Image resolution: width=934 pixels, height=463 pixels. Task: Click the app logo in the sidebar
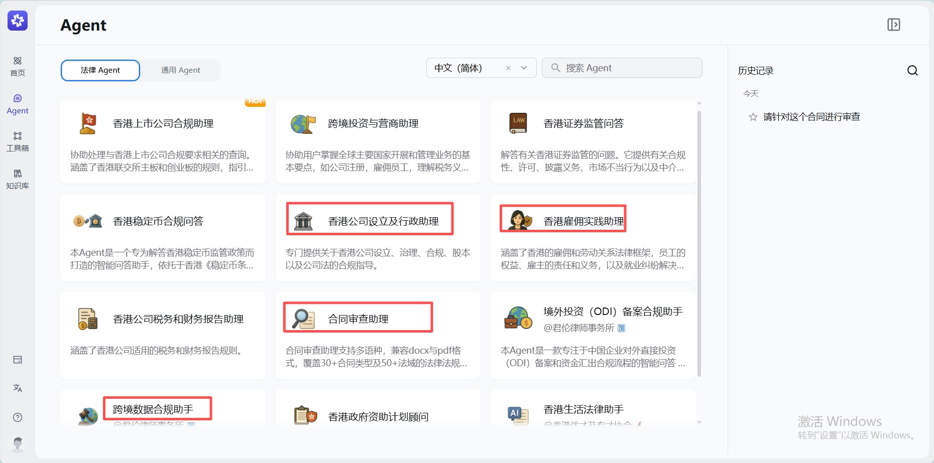coord(18,21)
